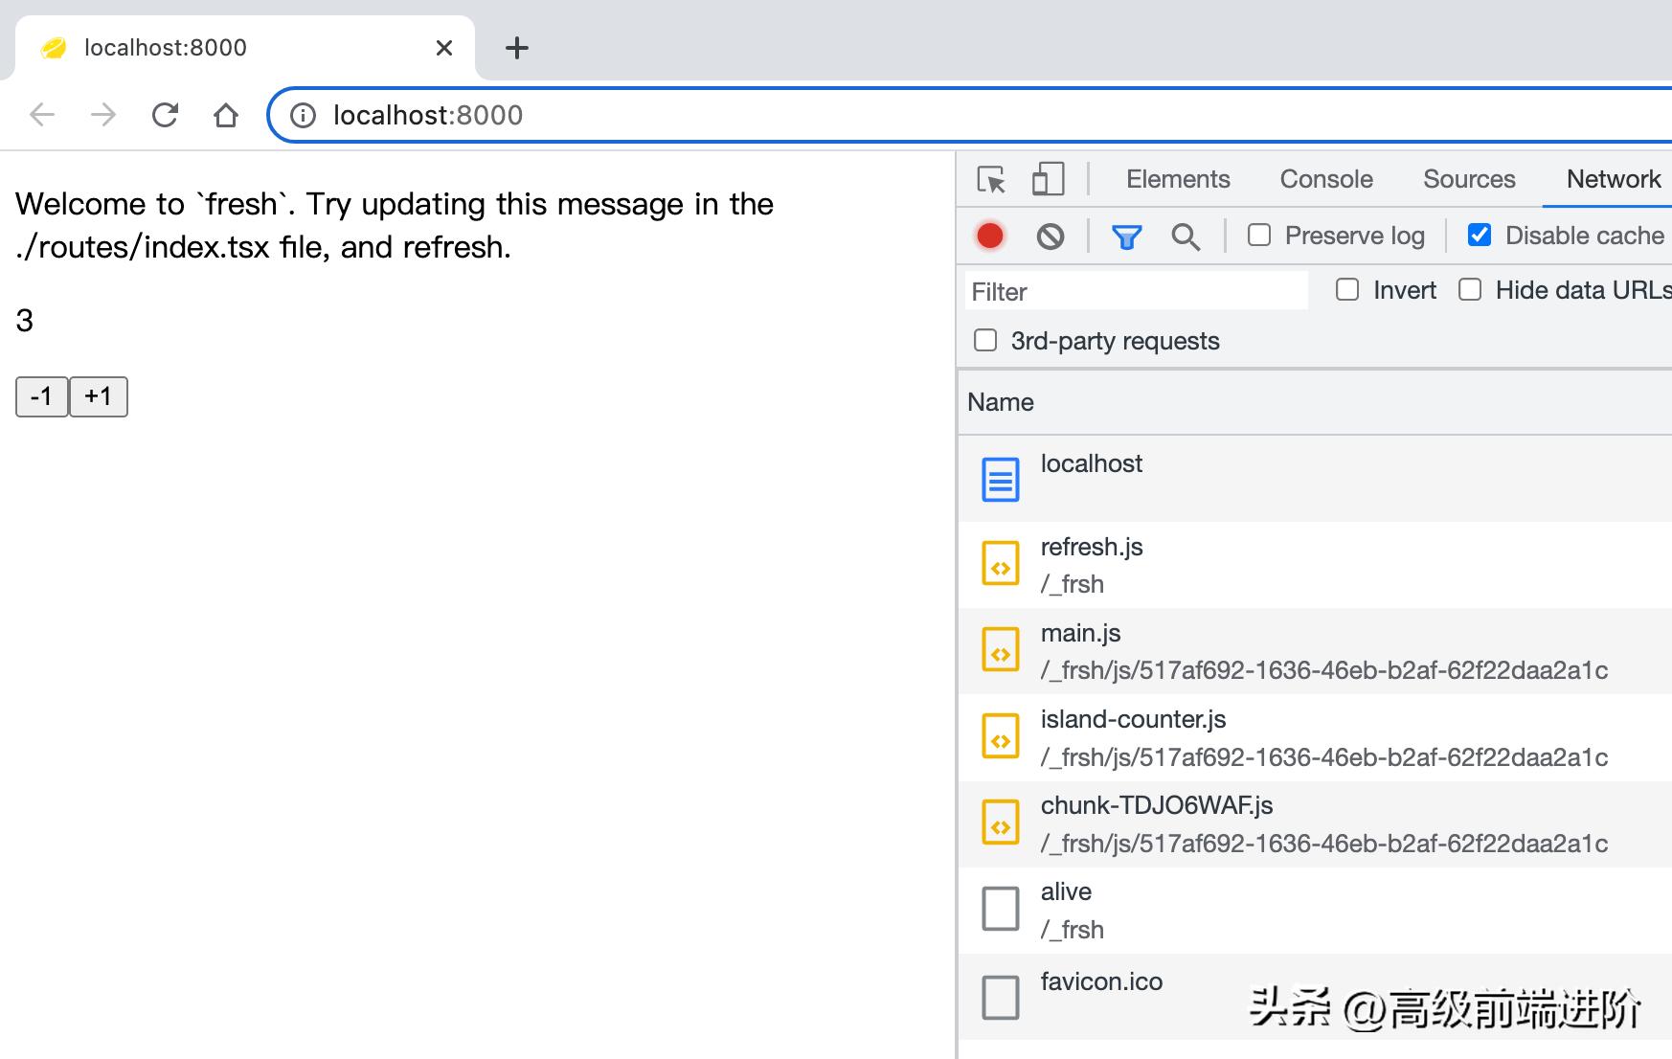
Task: Open network search with magnifier icon
Action: [1186, 237]
